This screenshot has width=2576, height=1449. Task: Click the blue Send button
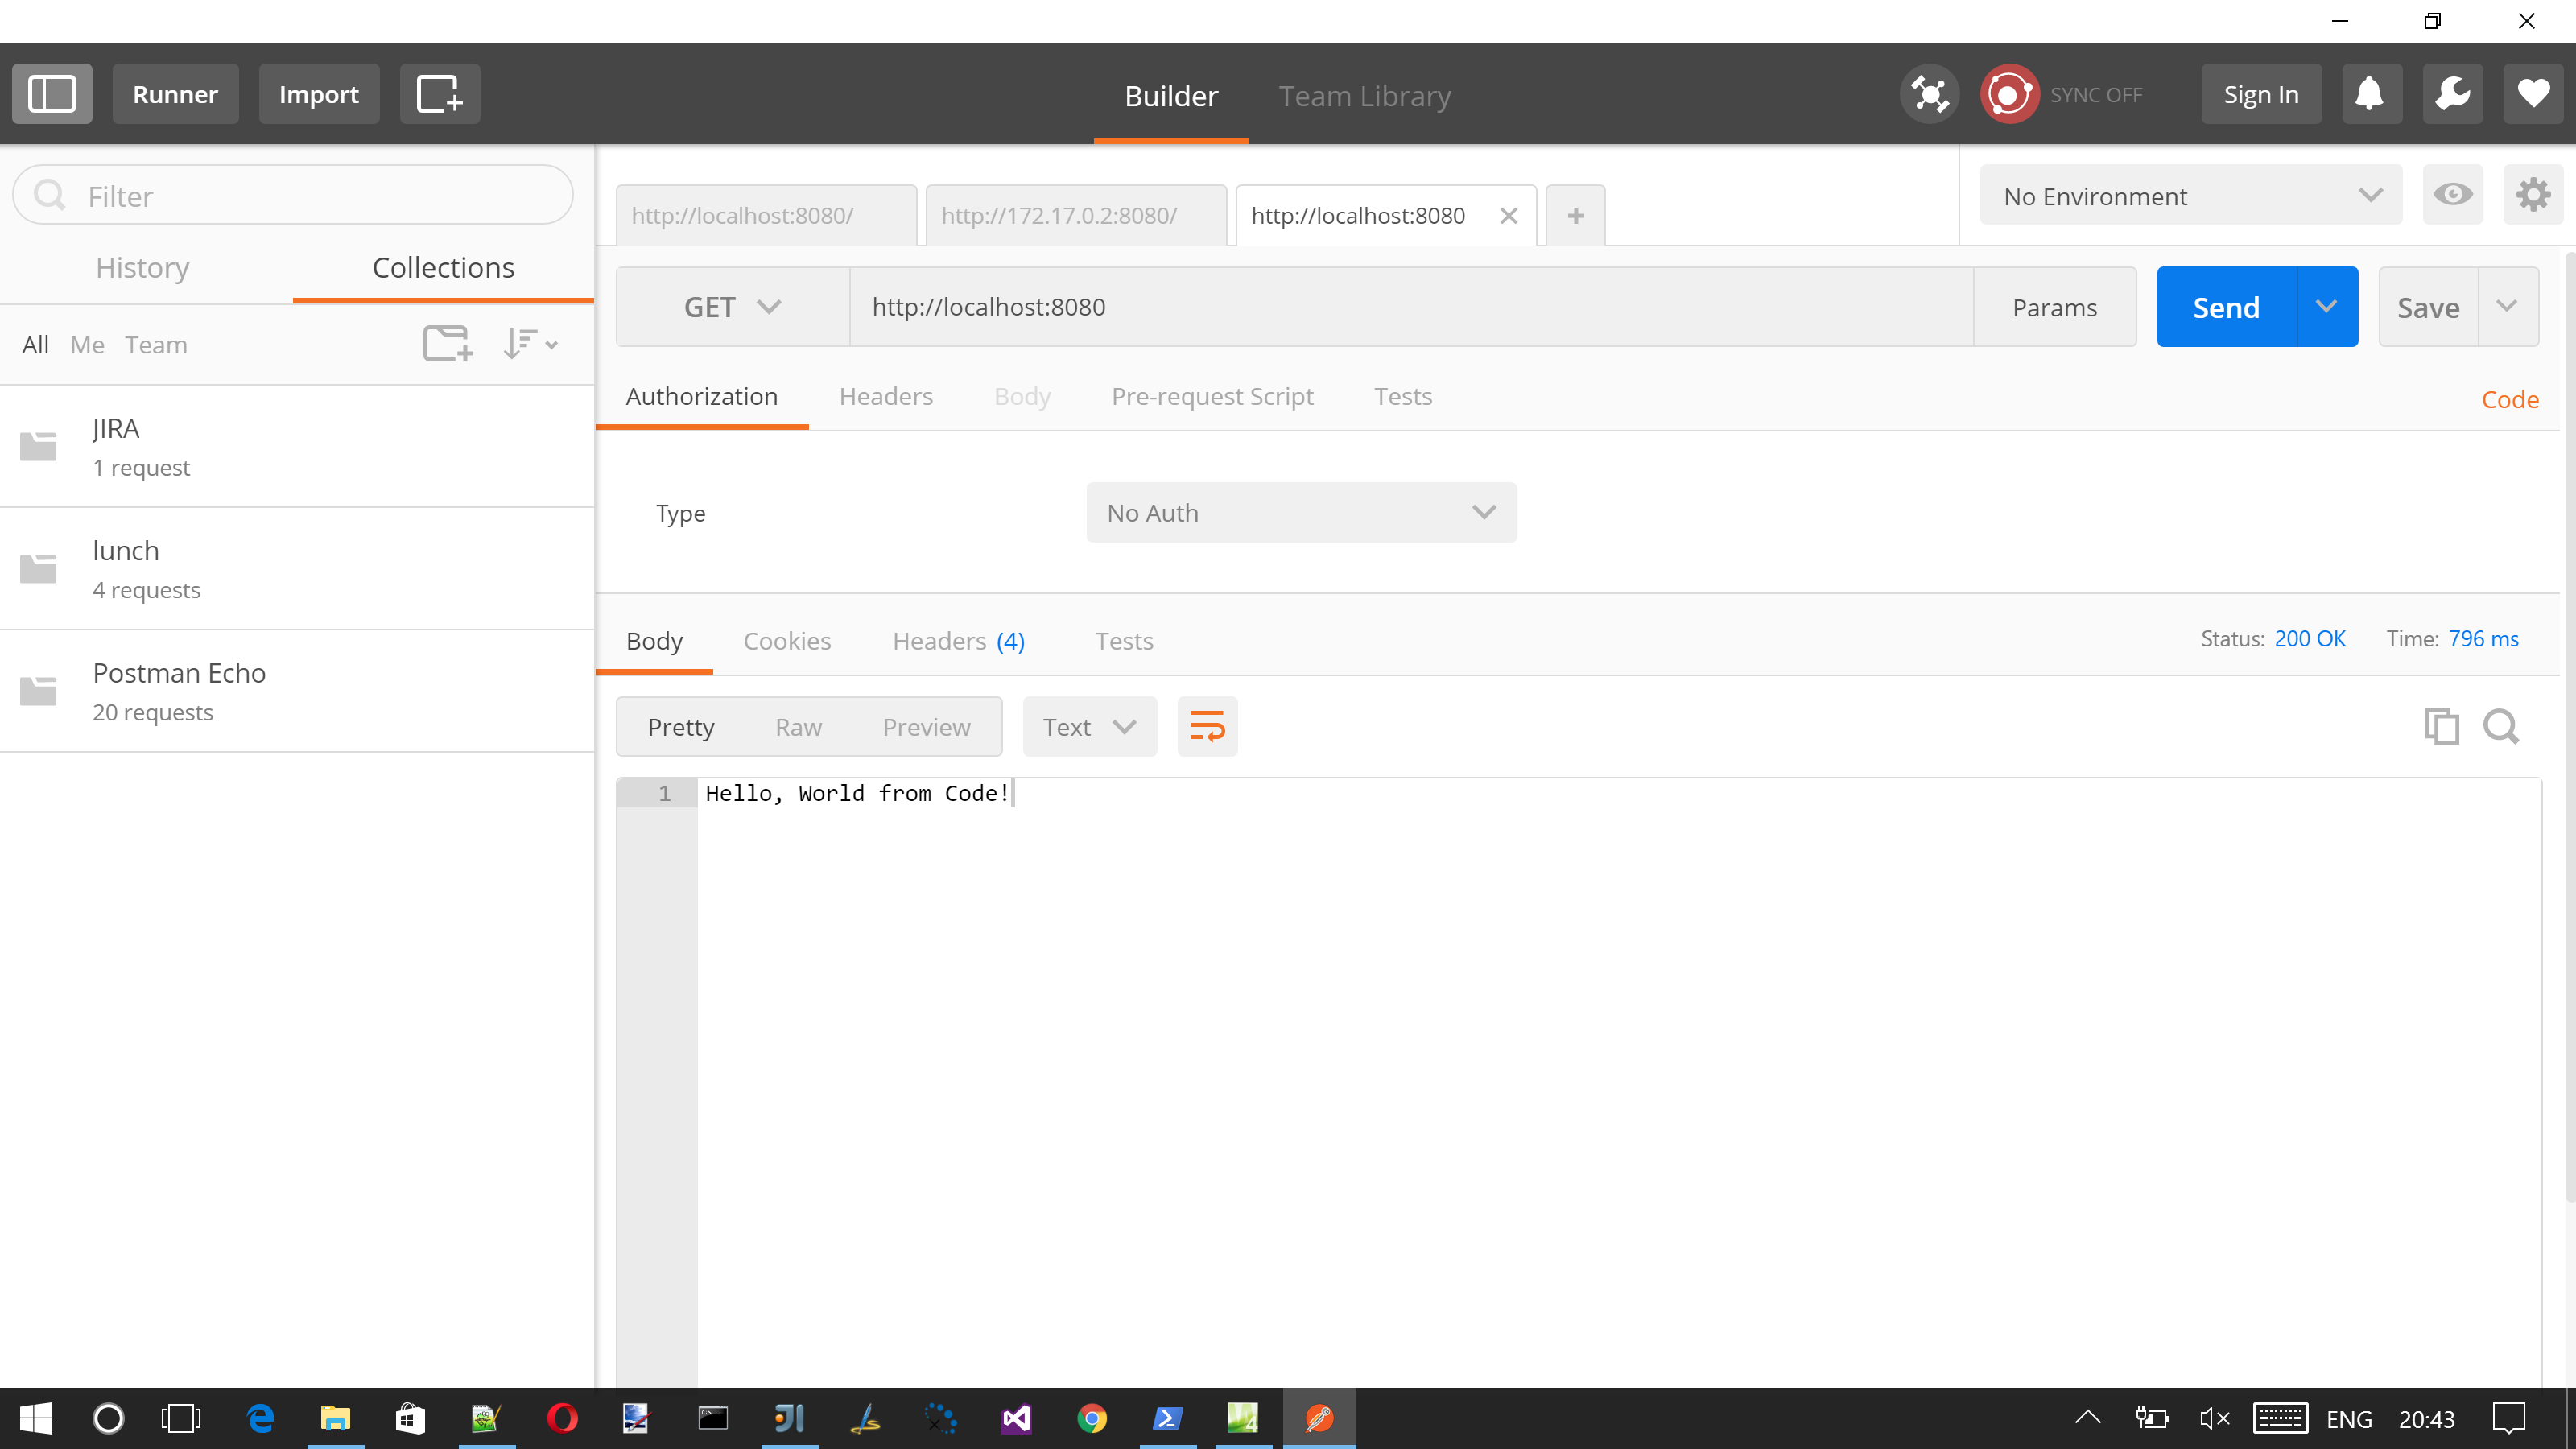point(2226,307)
